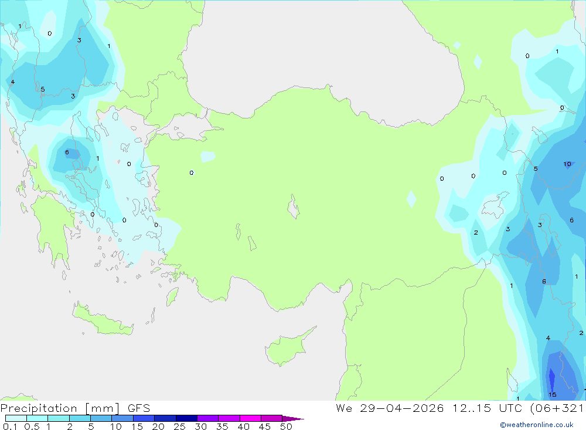Click the '6' precipitation value over Greece

tap(67, 153)
